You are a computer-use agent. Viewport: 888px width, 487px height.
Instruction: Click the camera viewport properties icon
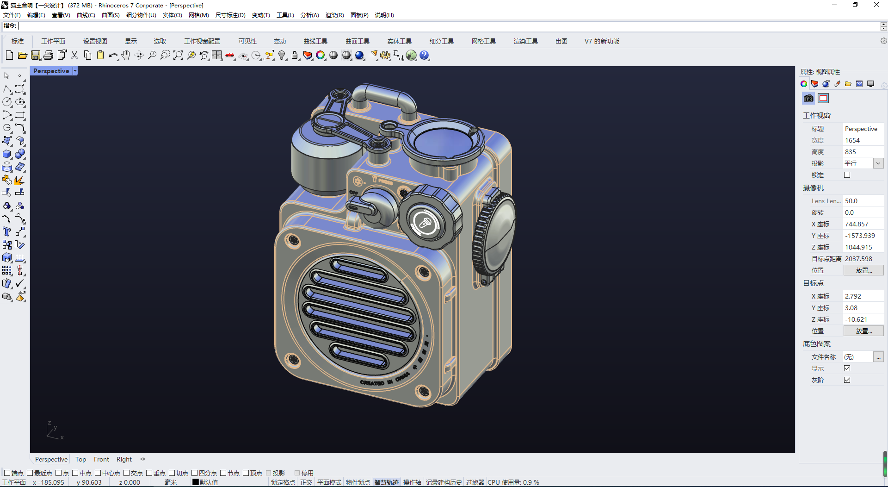tap(808, 98)
